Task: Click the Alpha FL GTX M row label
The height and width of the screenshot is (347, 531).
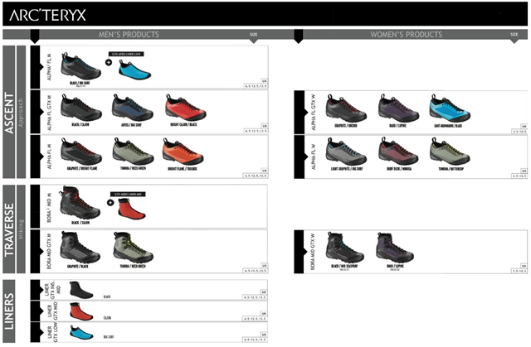Action: [49, 113]
